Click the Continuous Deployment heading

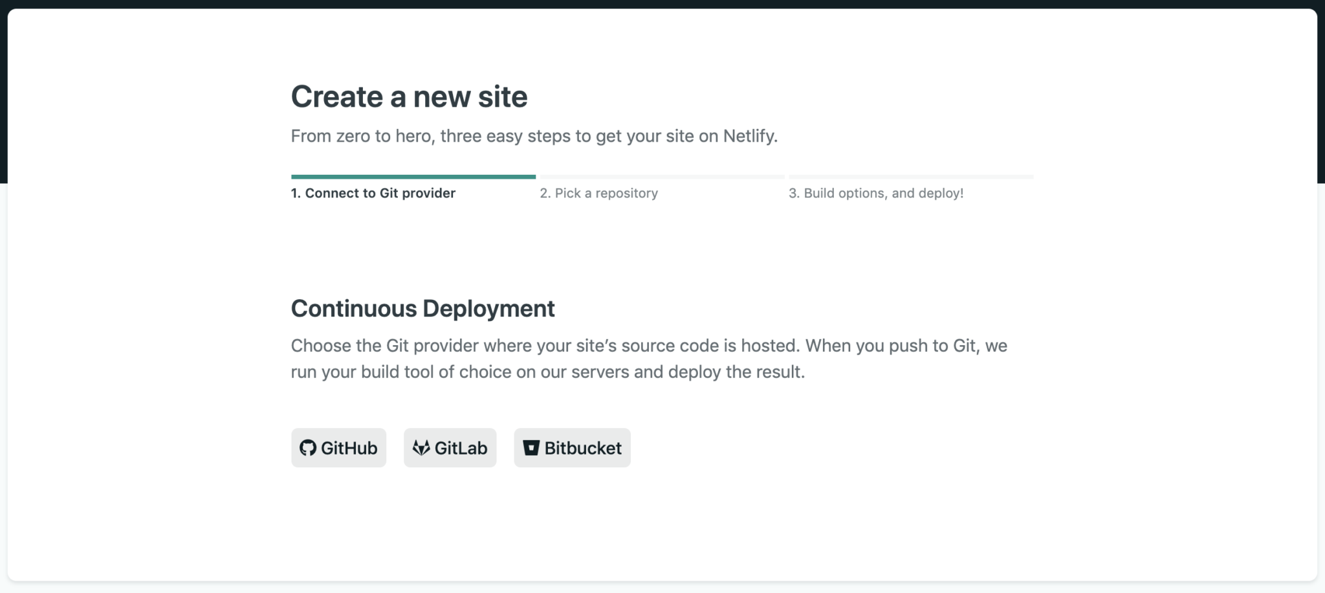422,309
